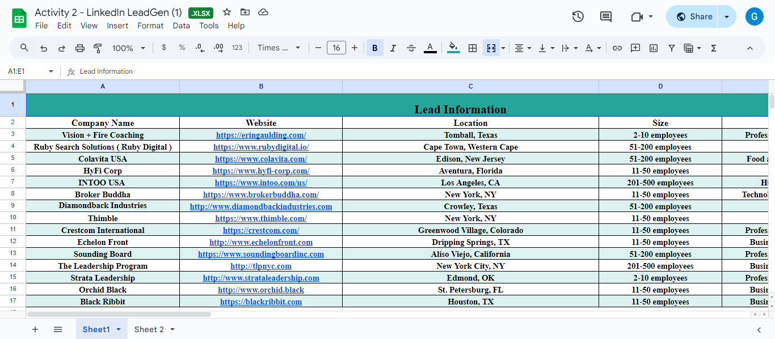Toggle bold formatting
The image size is (775, 339).
tap(375, 48)
